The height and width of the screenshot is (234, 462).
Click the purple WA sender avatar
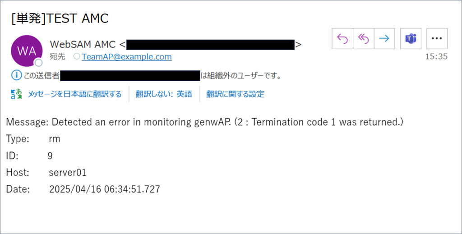27,51
